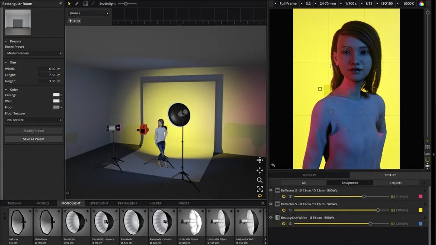Switch to the TIMELINE tab
436x245 pixels.
14,204
